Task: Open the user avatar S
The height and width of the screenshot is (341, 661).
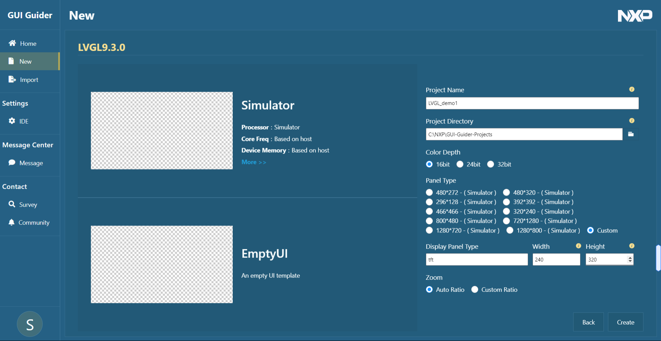Action: (30, 324)
